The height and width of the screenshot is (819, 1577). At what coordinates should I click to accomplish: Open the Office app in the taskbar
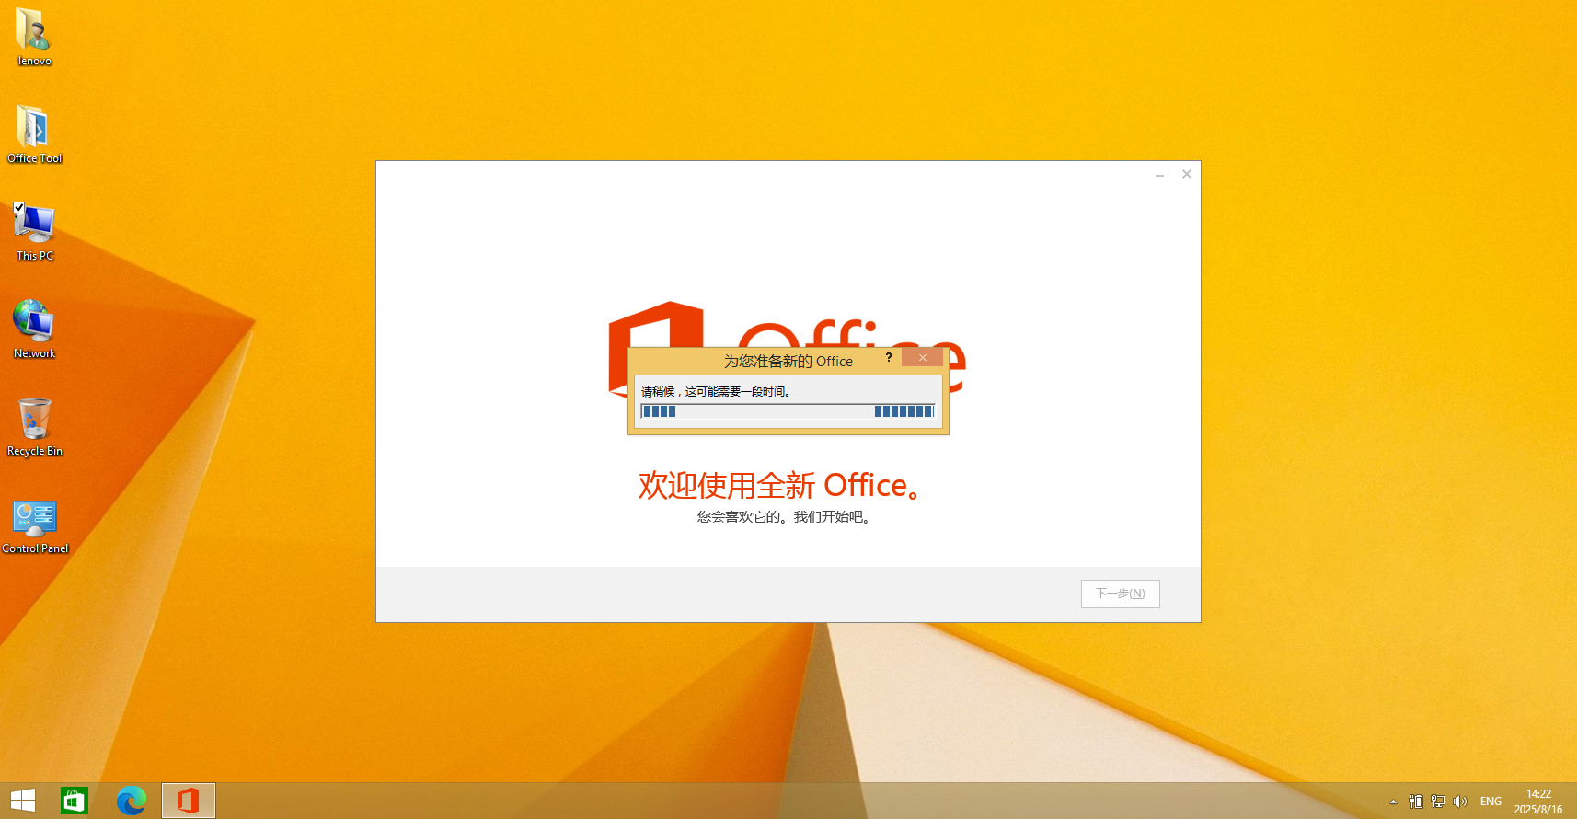pyautogui.click(x=189, y=801)
